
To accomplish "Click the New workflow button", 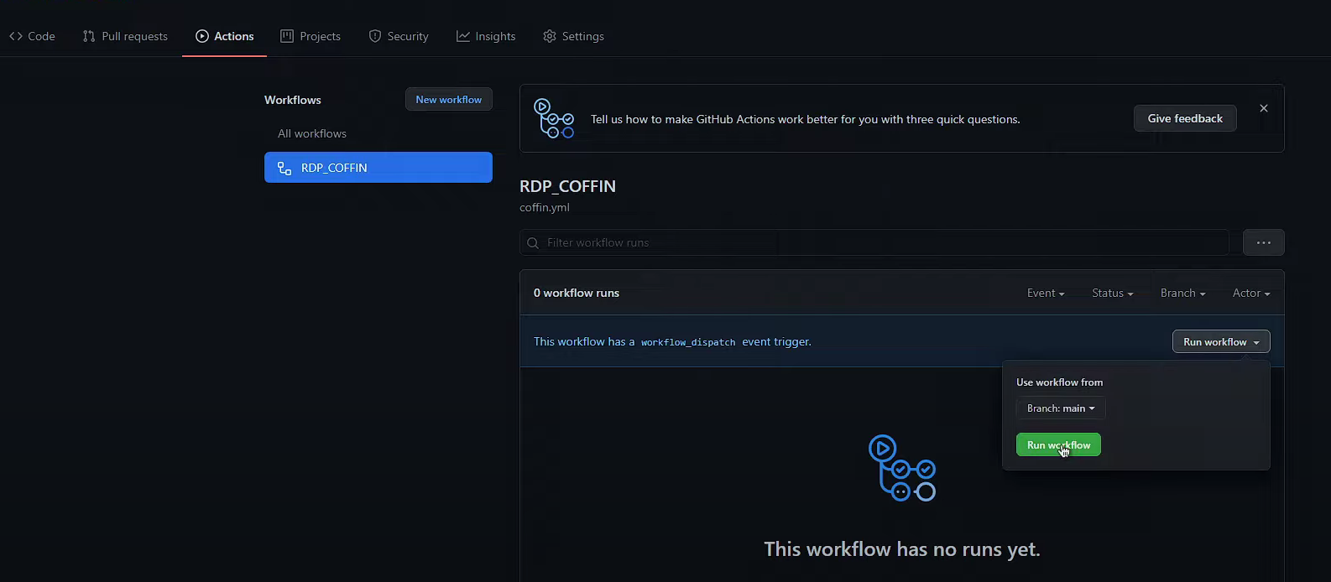I will [448, 99].
